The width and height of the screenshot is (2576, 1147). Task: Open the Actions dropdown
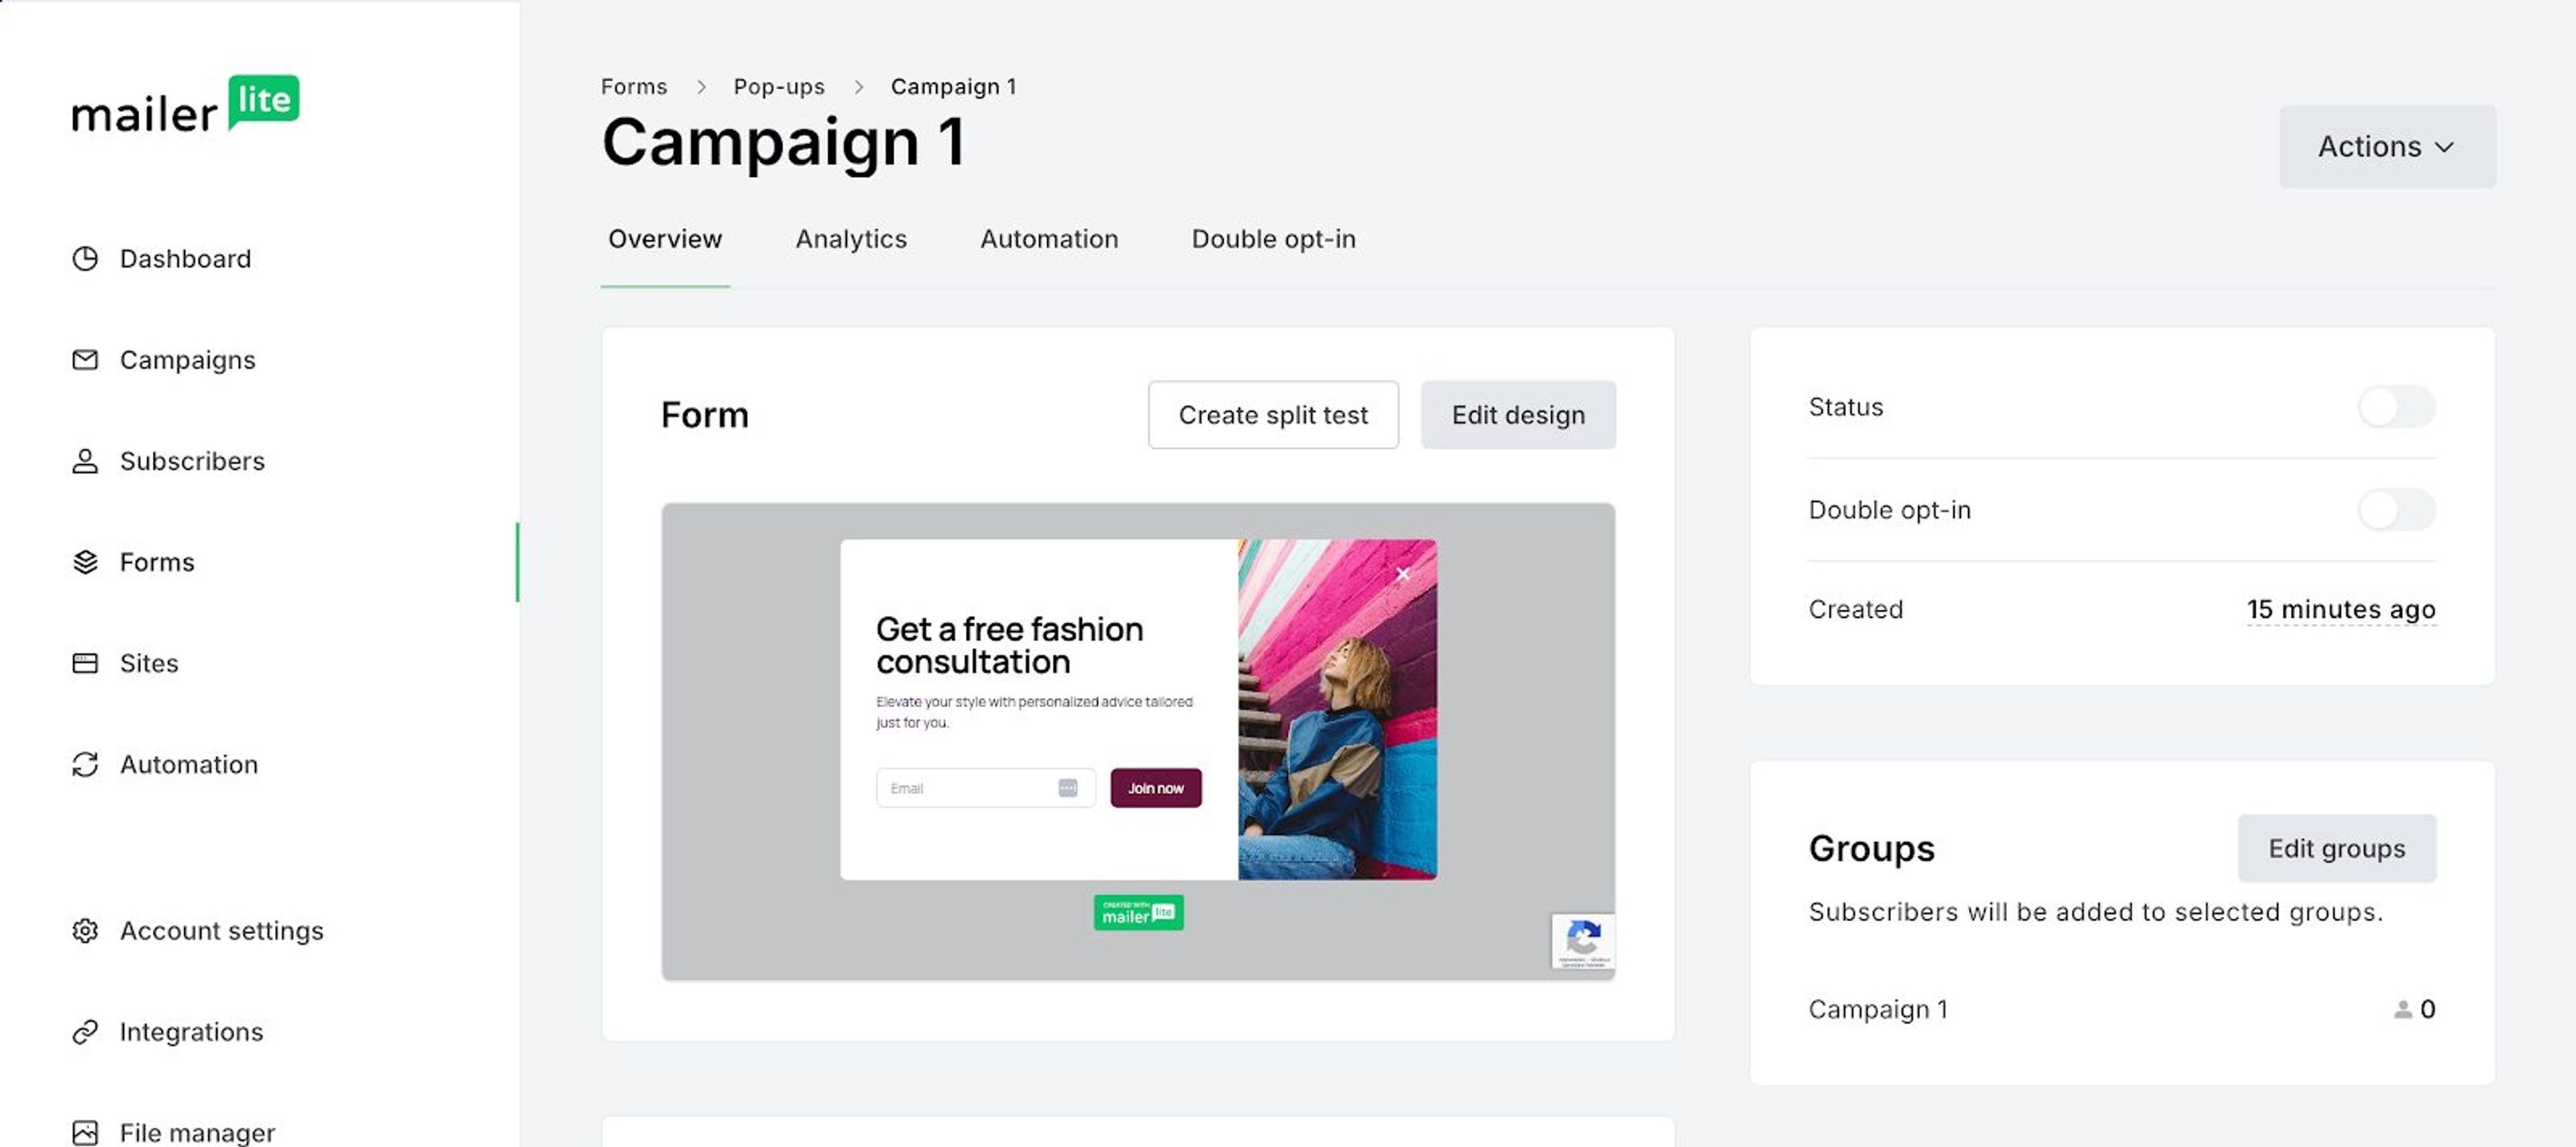[x=2387, y=147]
